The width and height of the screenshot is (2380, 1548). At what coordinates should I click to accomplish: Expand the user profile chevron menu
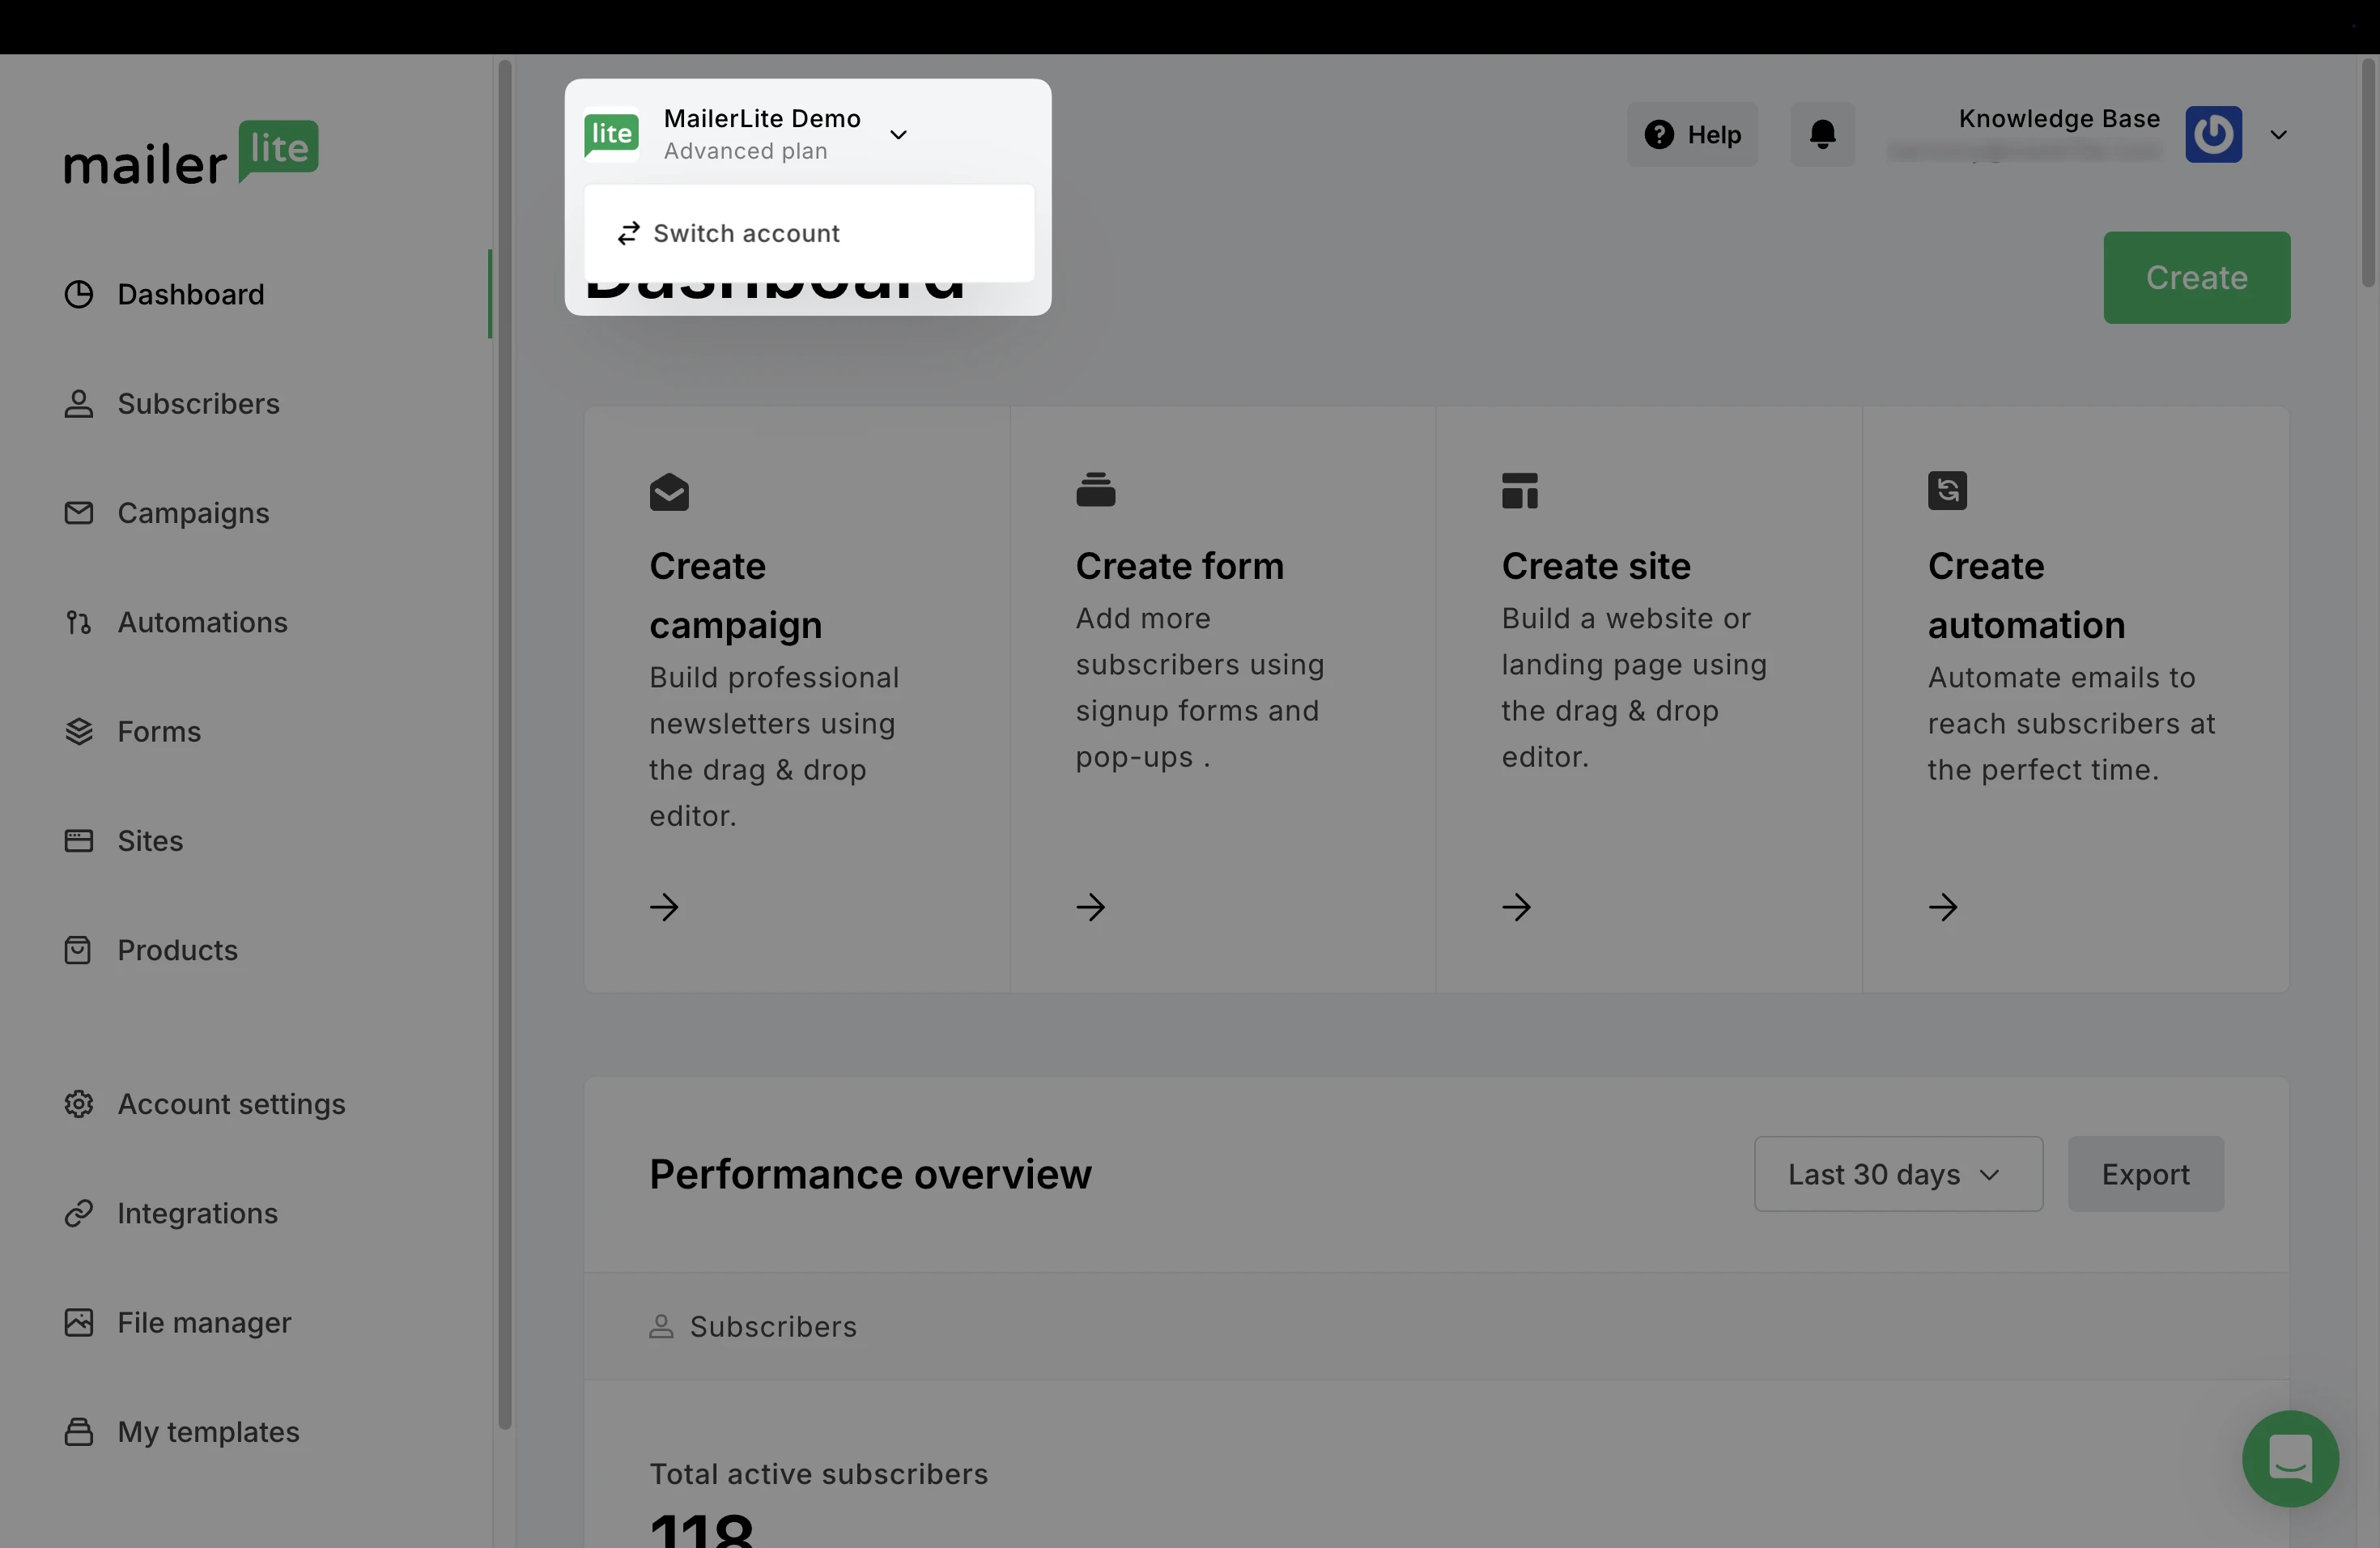(2278, 134)
